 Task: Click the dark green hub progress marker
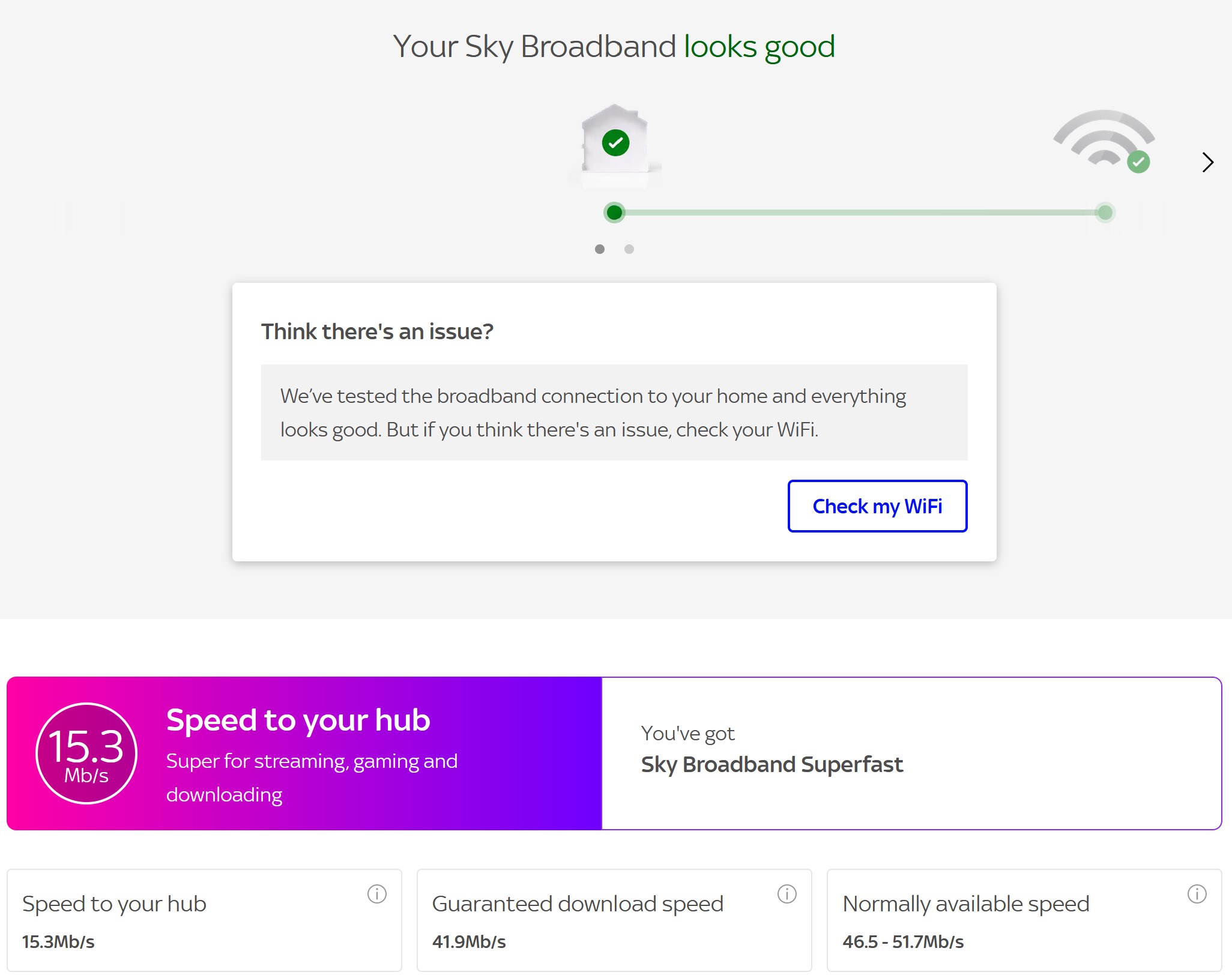point(614,213)
